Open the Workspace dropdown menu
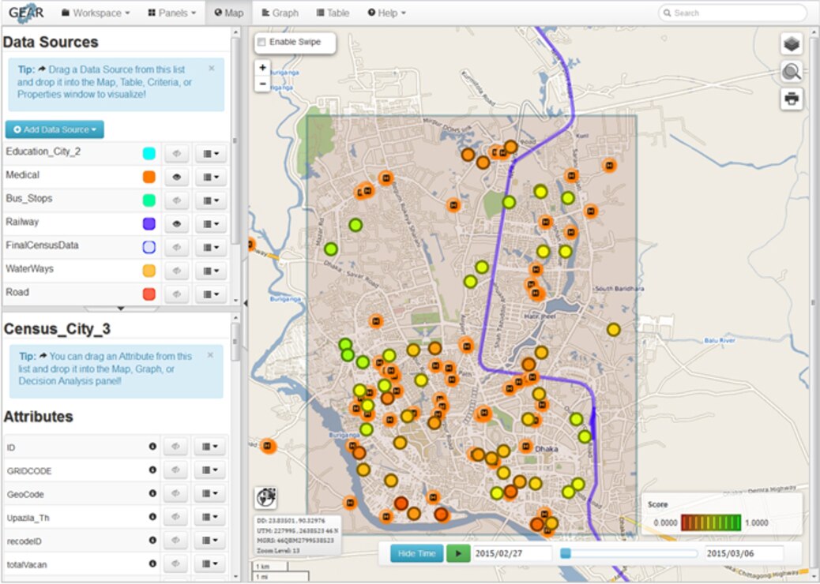 (x=94, y=13)
